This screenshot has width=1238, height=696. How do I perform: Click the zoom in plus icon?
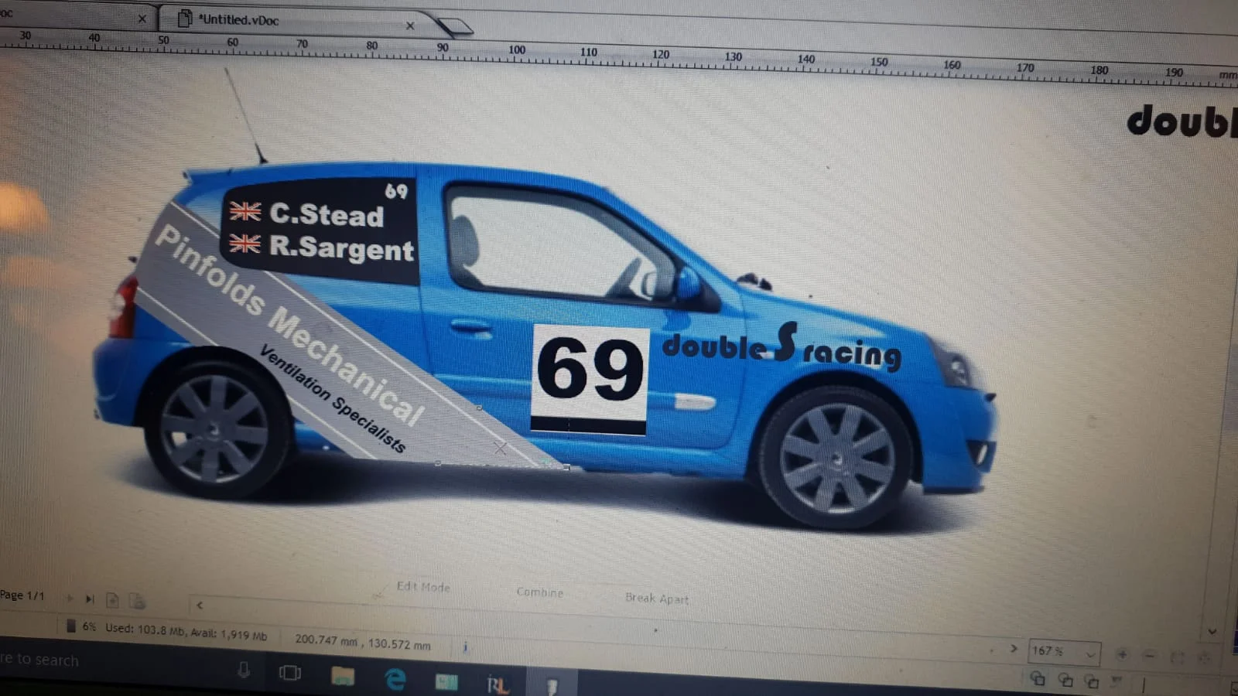[x=1122, y=655]
